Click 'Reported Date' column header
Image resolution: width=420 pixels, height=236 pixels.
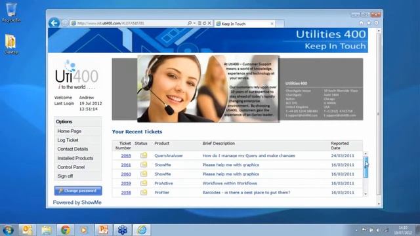[340, 146]
